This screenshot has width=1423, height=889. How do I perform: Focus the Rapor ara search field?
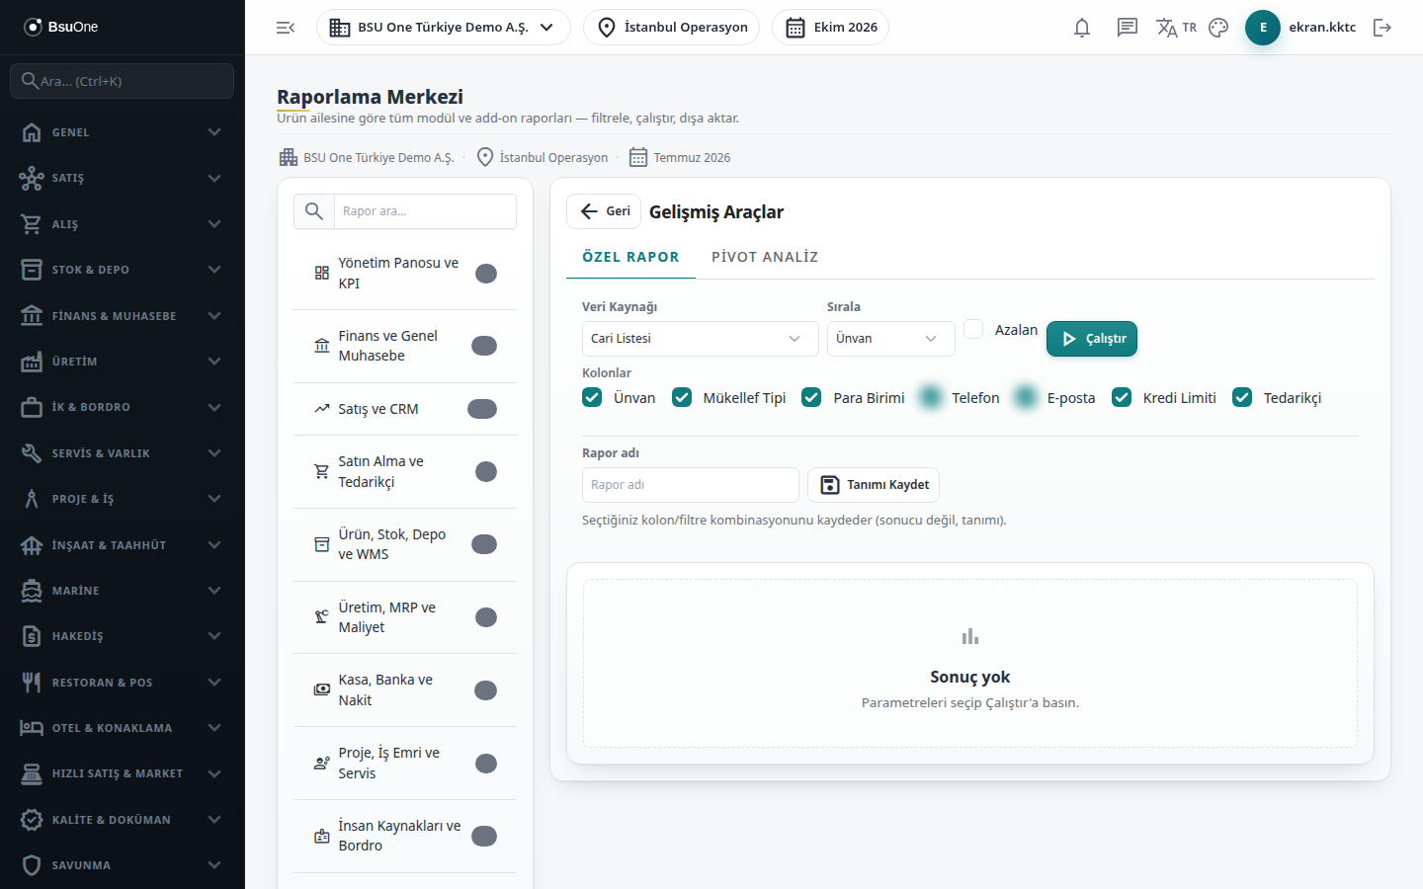tap(425, 211)
